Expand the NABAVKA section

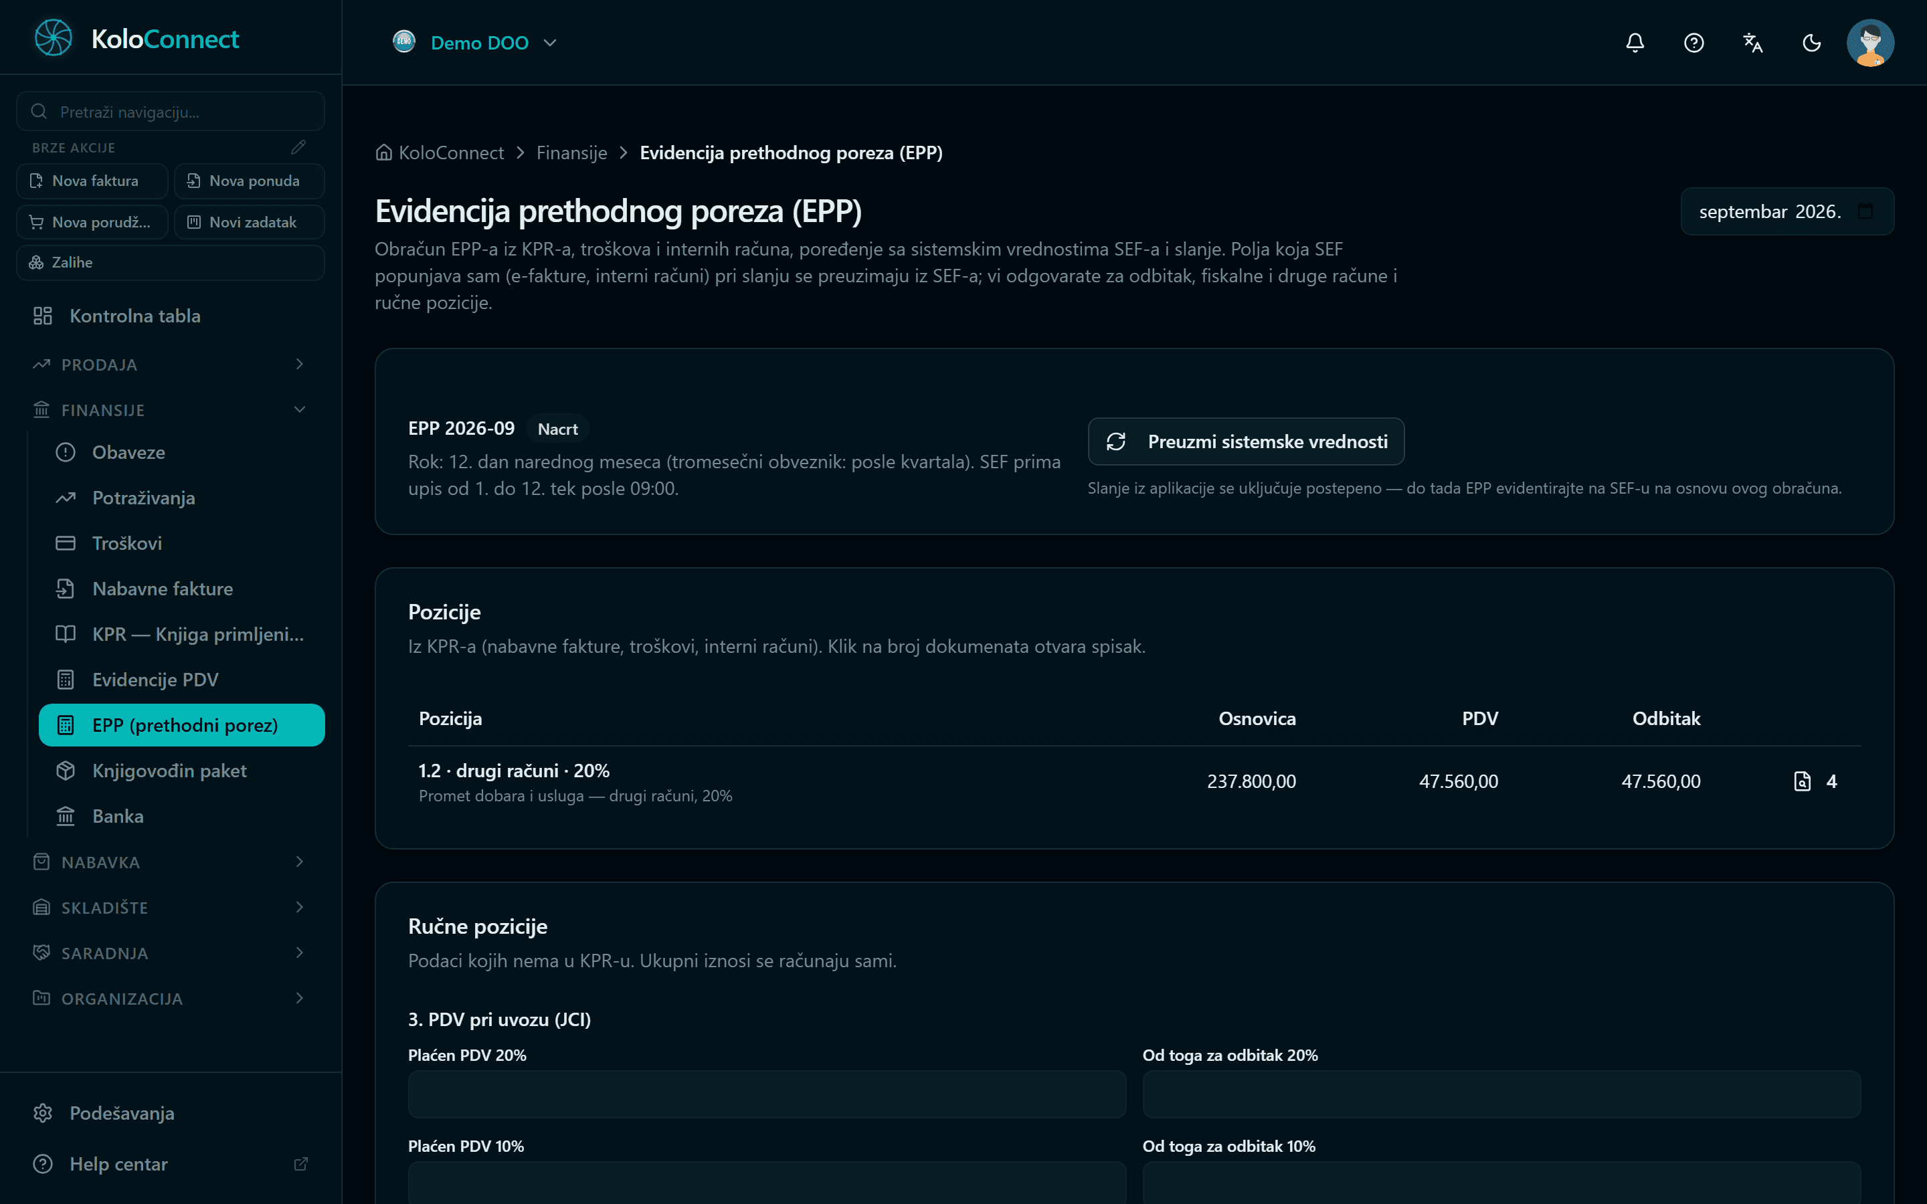point(171,862)
